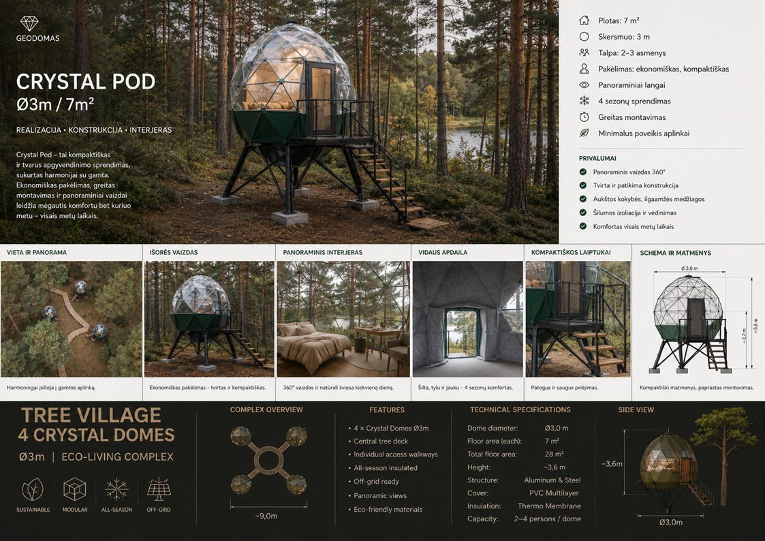Click the caption Harmoningai įsilieja į gamtos aplinką

[51, 387]
